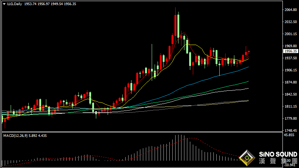Click the tallest red candlestick near the peak
The image size is (299, 168).
click(x=176, y=26)
